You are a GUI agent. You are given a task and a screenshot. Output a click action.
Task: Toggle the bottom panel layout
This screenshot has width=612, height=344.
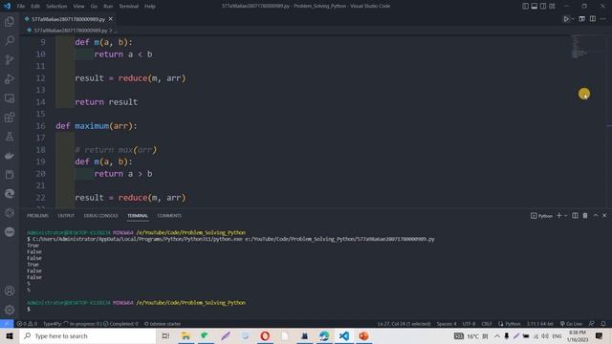coord(535,6)
